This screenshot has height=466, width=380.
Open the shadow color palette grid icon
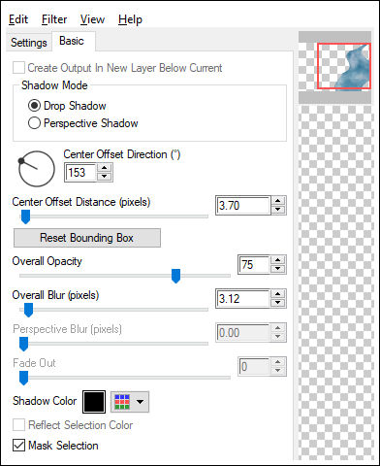[x=122, y=402]
